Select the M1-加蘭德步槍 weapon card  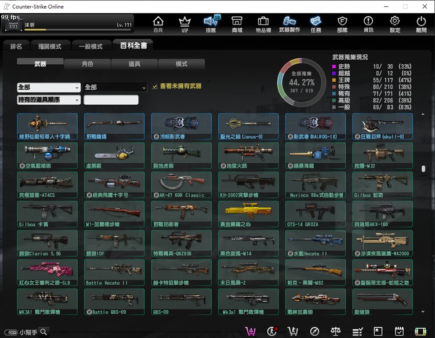114,214
